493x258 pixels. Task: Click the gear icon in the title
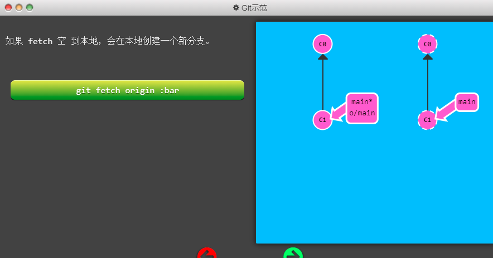coord(236,8)
